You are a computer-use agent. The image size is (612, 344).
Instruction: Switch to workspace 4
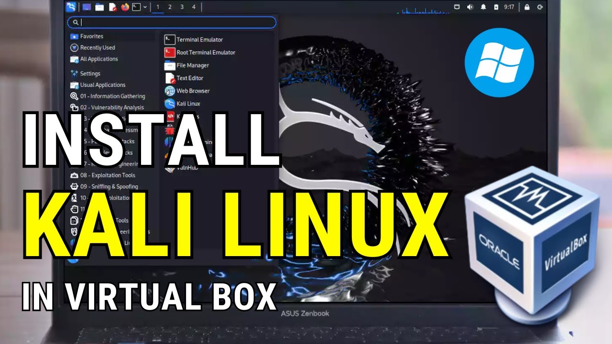tap(194, 7)
